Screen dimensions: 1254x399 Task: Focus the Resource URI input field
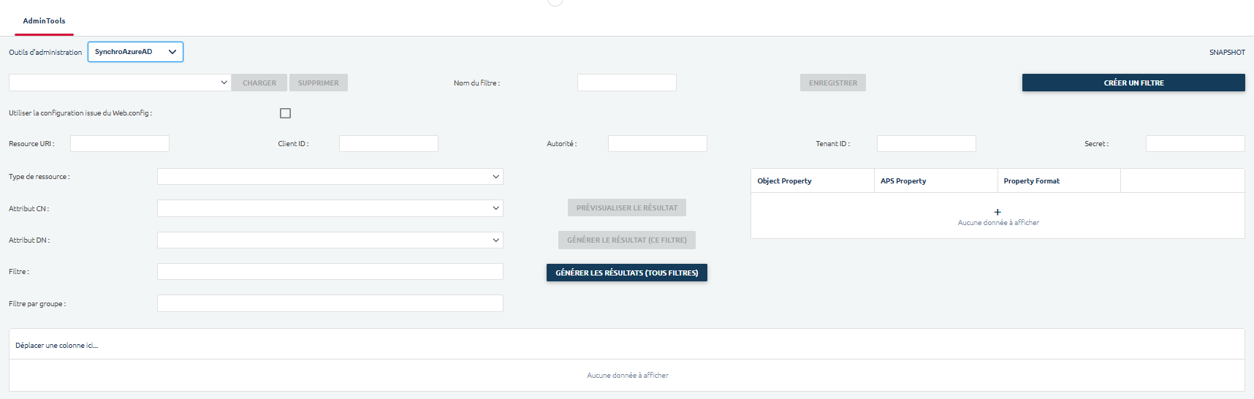pos(120,144)
